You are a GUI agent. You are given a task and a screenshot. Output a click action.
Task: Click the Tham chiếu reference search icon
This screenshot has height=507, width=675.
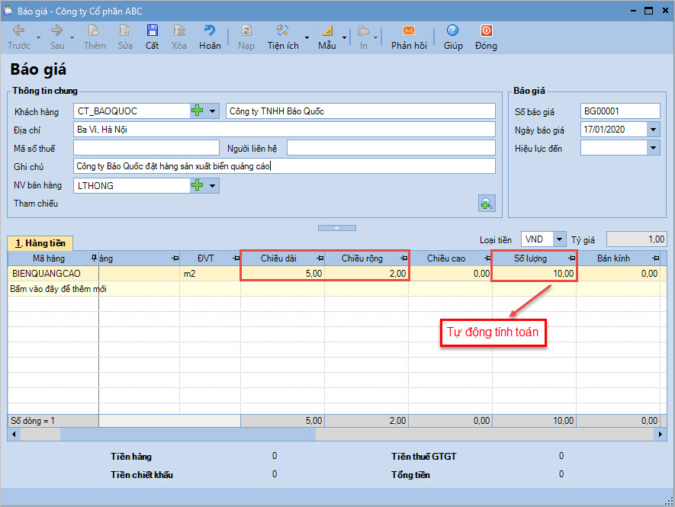(x=486, y=204)
